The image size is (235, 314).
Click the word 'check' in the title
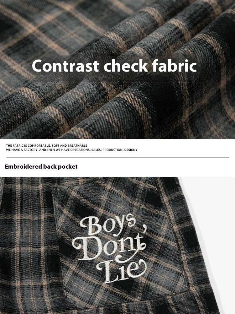point(126,66)
